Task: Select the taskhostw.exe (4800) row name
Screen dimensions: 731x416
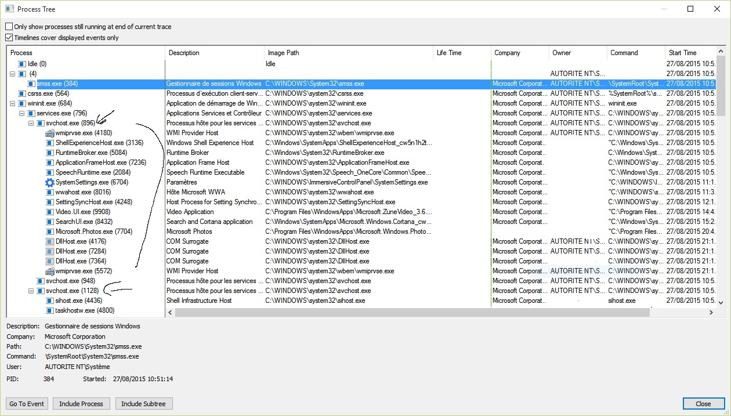Action: coord(85,310)
